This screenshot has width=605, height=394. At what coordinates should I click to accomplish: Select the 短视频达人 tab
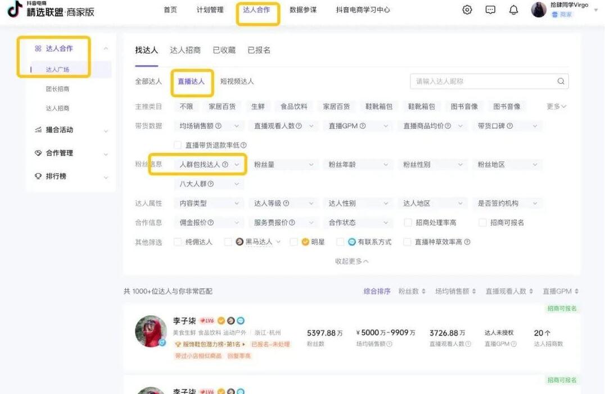point(237,81)
